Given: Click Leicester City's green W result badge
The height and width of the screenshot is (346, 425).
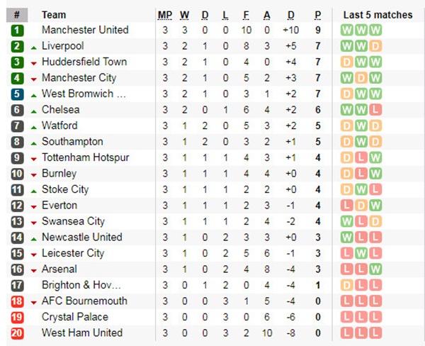Looking at the screenshot, I should tap(361, 253).
